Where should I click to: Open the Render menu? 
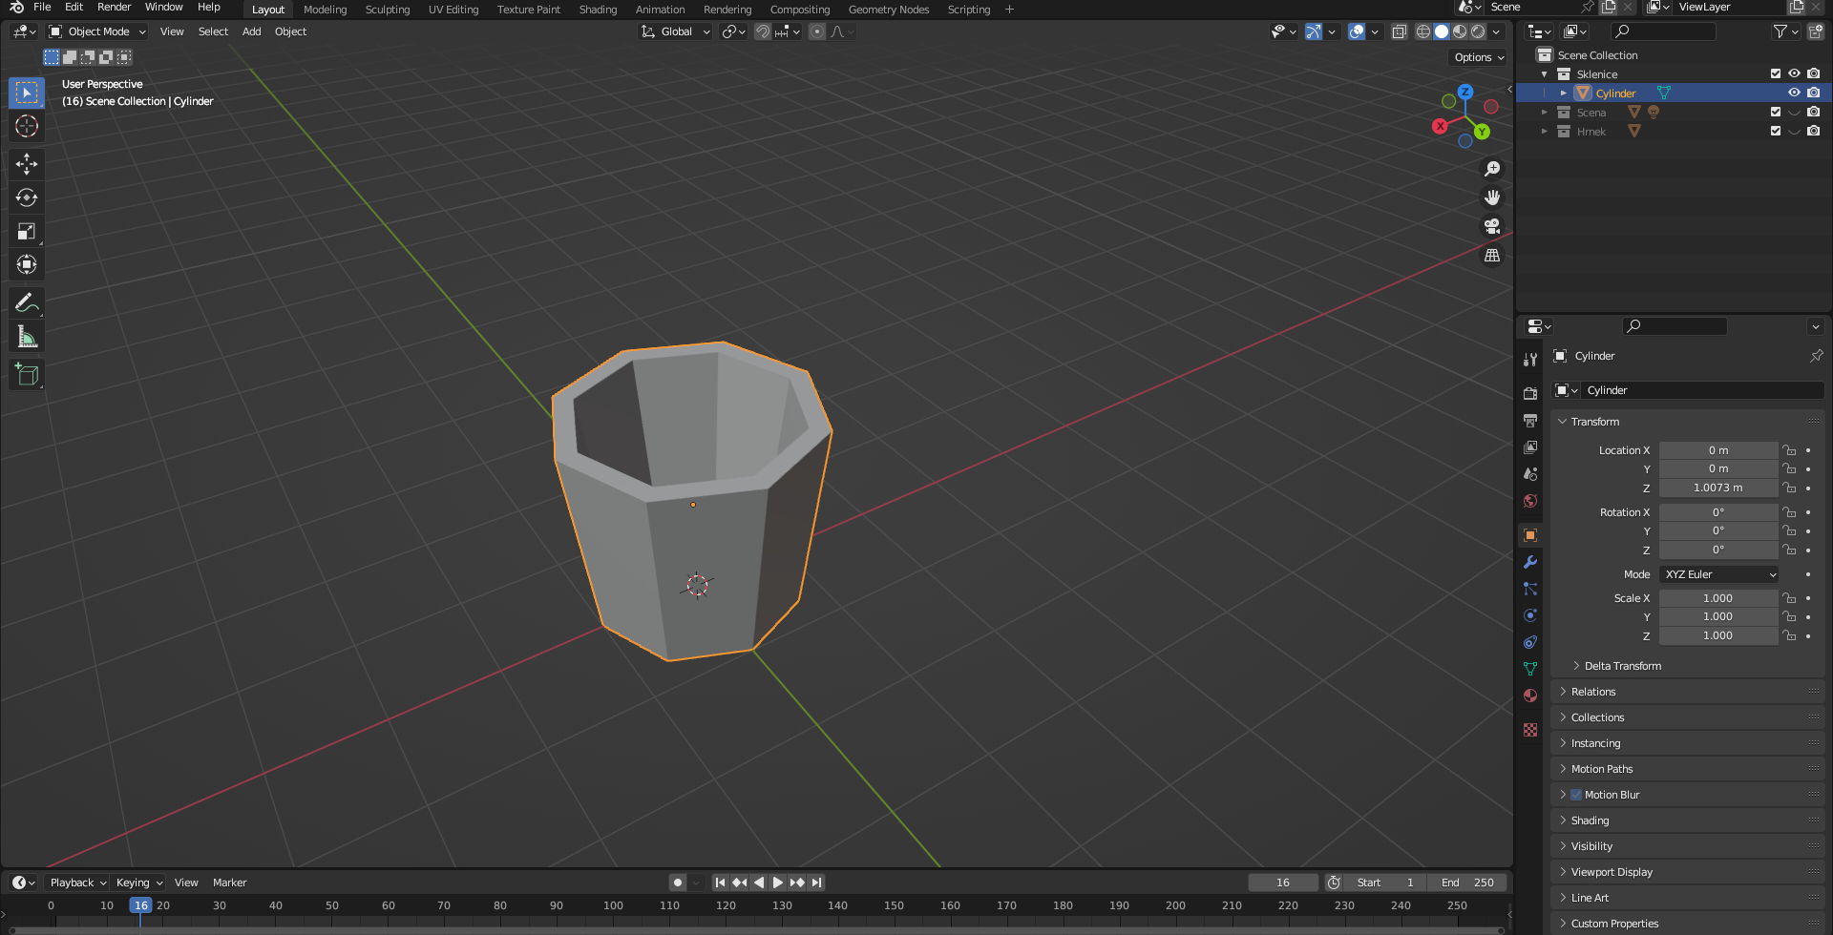click(114, 7)
